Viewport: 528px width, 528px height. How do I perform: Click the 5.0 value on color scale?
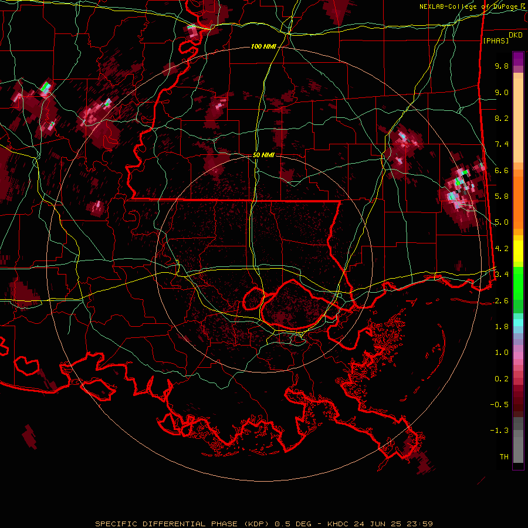point(502,222)
